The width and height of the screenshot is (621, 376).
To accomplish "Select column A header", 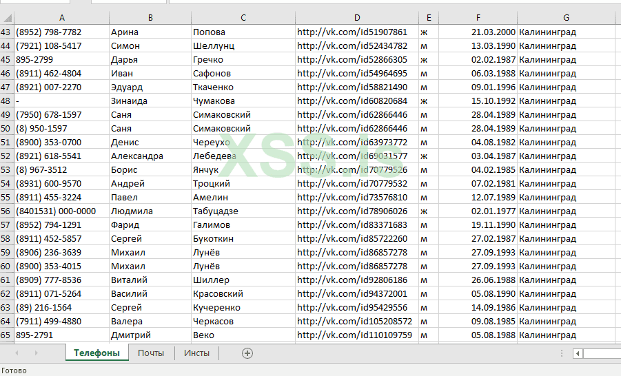I will point(62,18).
